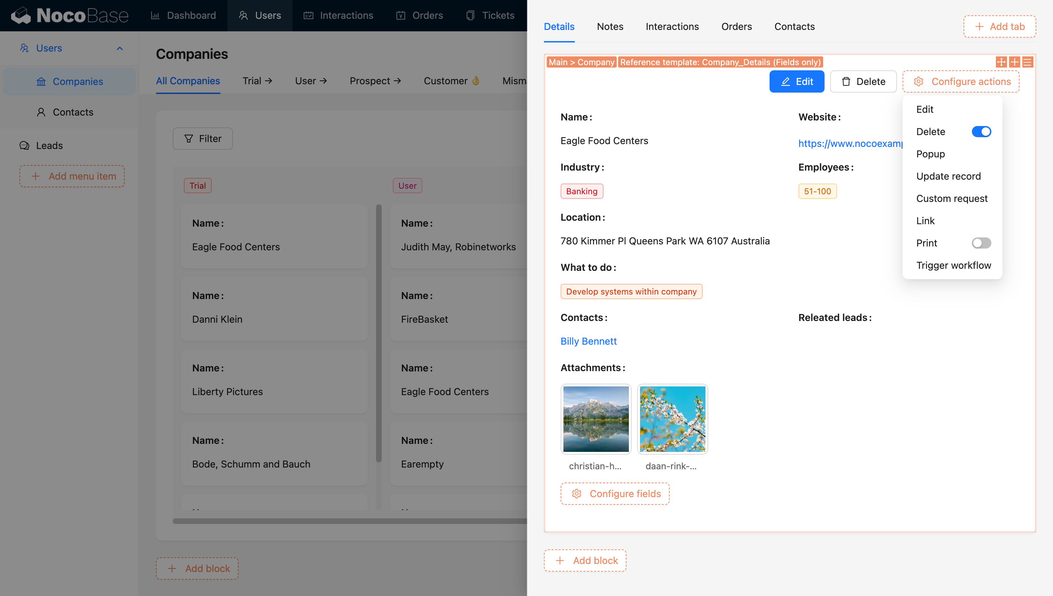1053x596 pixels.
Task: Open the mountain lake attachment thumbnail
Action: pyautogui.click(x=596, y=419)
